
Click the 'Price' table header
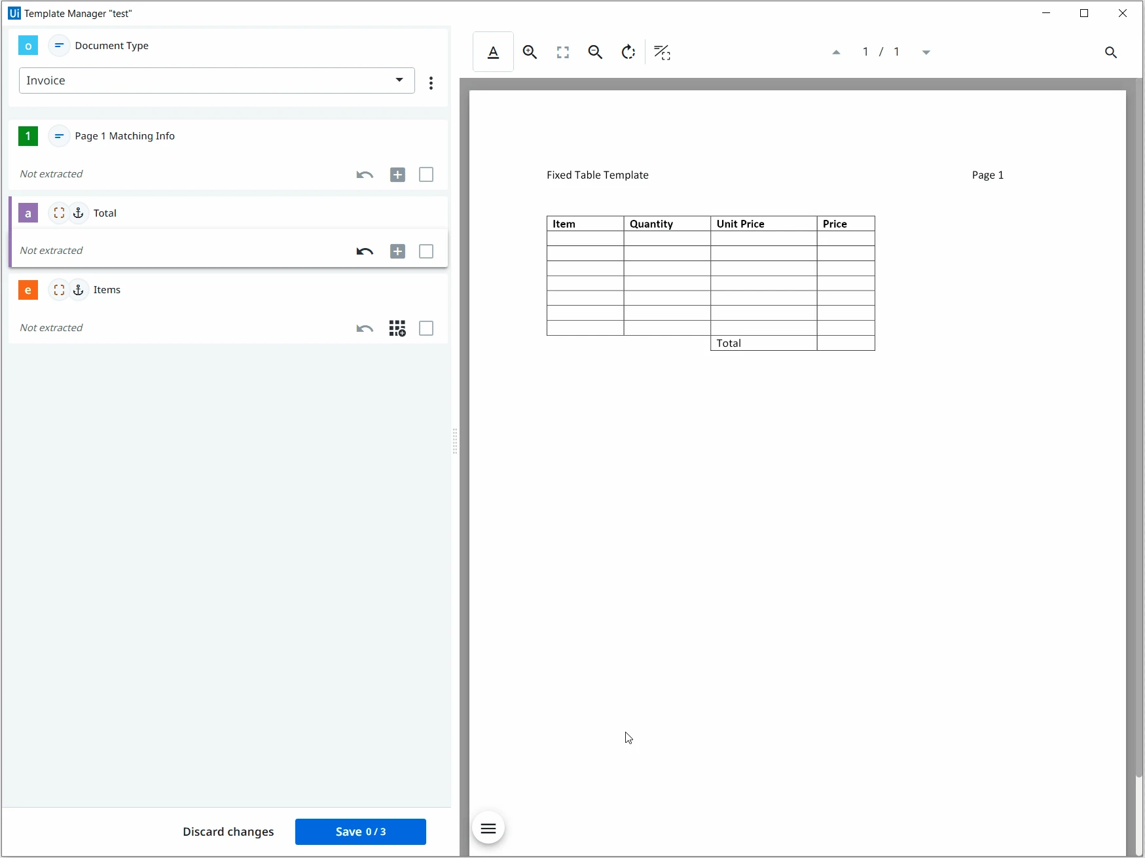coord(835,224)
